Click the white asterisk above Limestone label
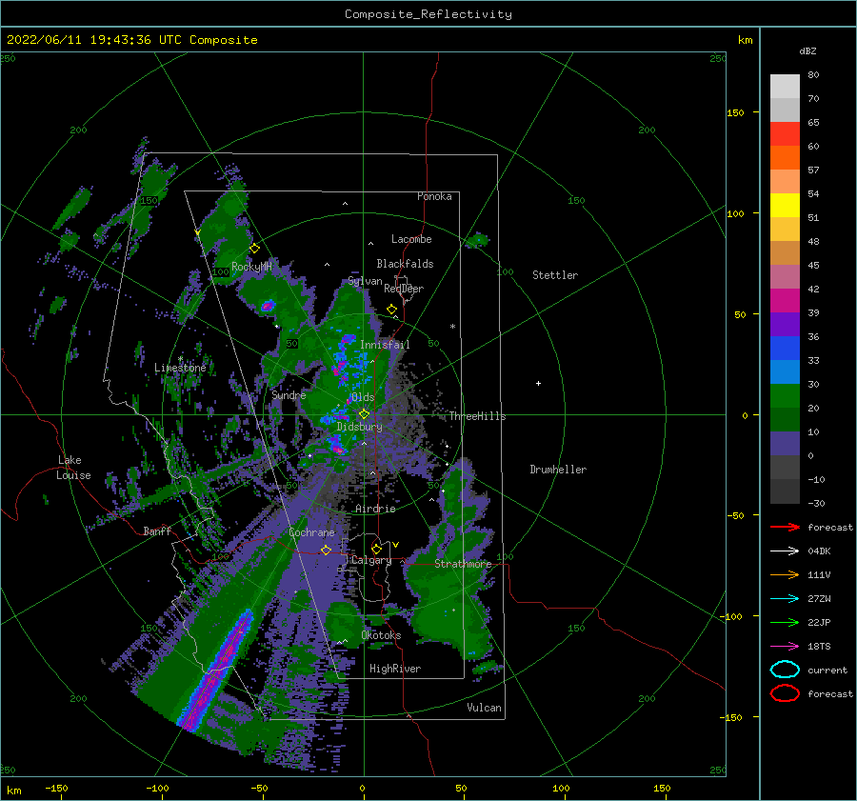The image size is (857, 801). point(180,359)
